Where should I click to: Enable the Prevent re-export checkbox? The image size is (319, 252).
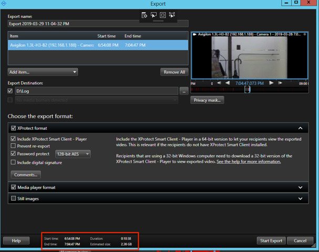tap(13, 146)
